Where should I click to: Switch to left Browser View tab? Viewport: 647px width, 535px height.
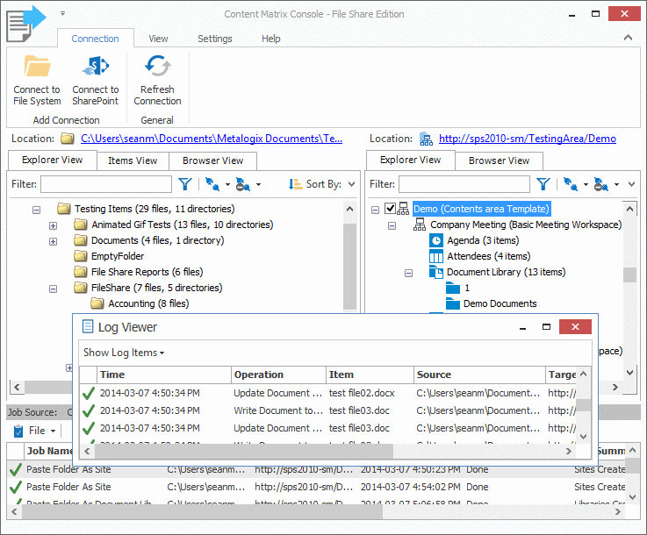pyautogui.click(x=213, y=160)
